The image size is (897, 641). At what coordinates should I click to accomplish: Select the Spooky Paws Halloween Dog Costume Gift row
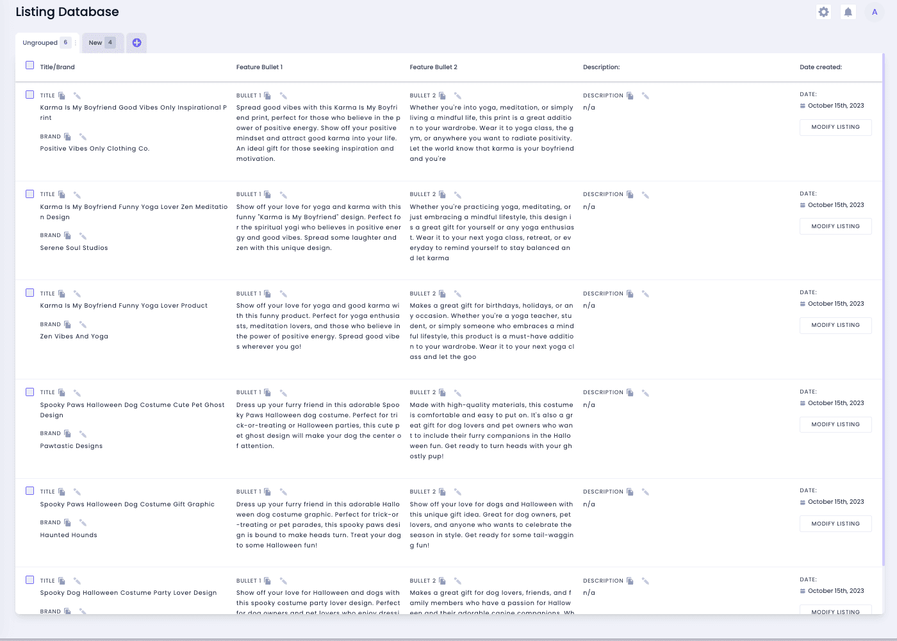pyautogui.click(x=29, y=490)
